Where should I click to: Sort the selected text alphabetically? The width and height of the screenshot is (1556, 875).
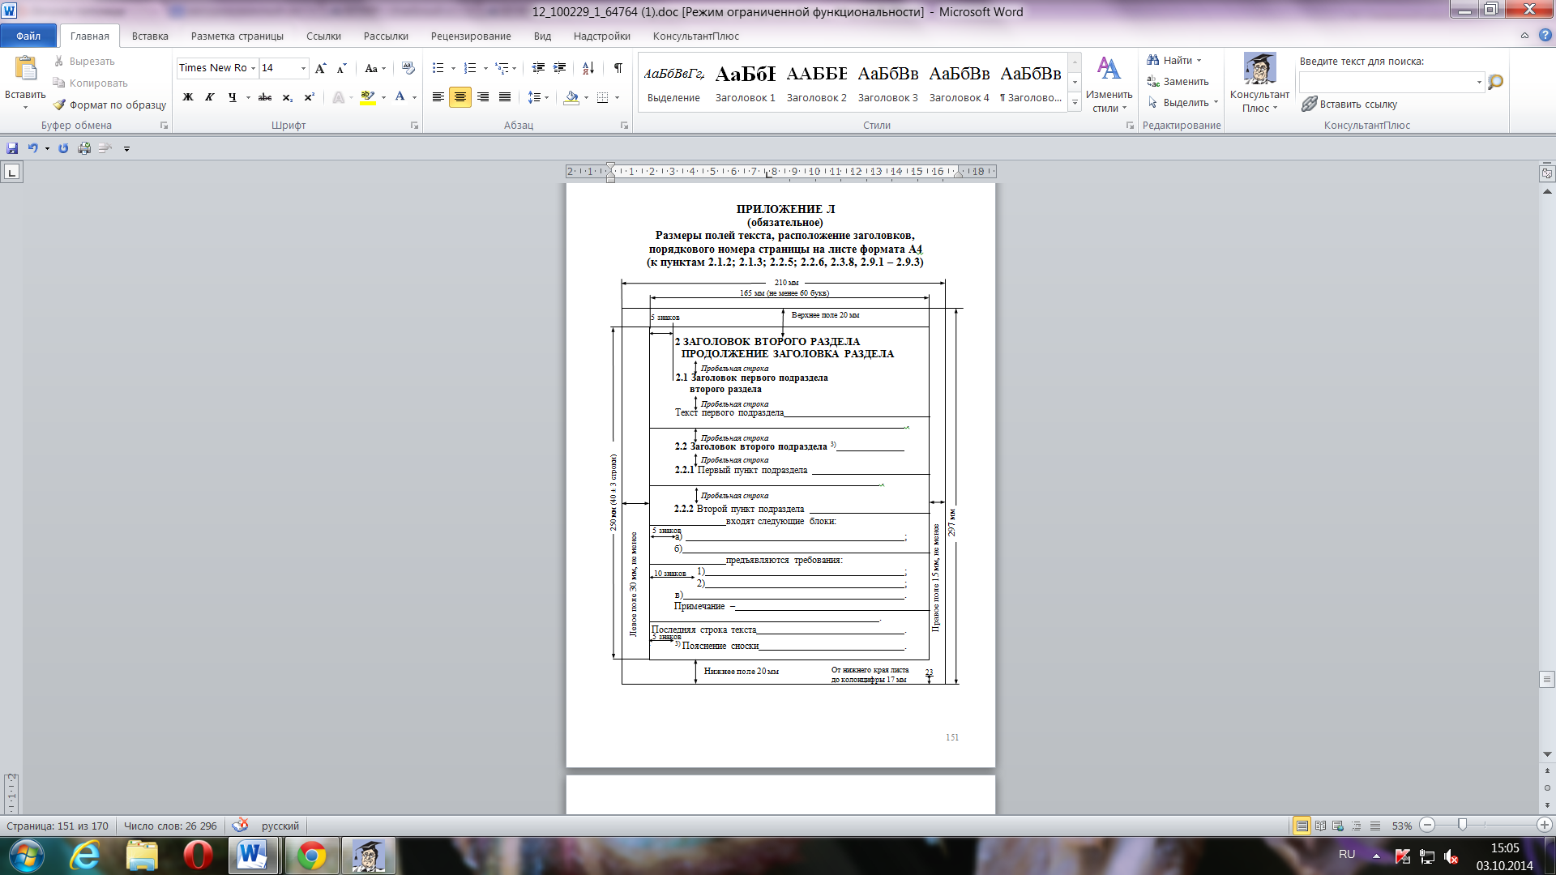pyautogui.click(x=588, y=68)
